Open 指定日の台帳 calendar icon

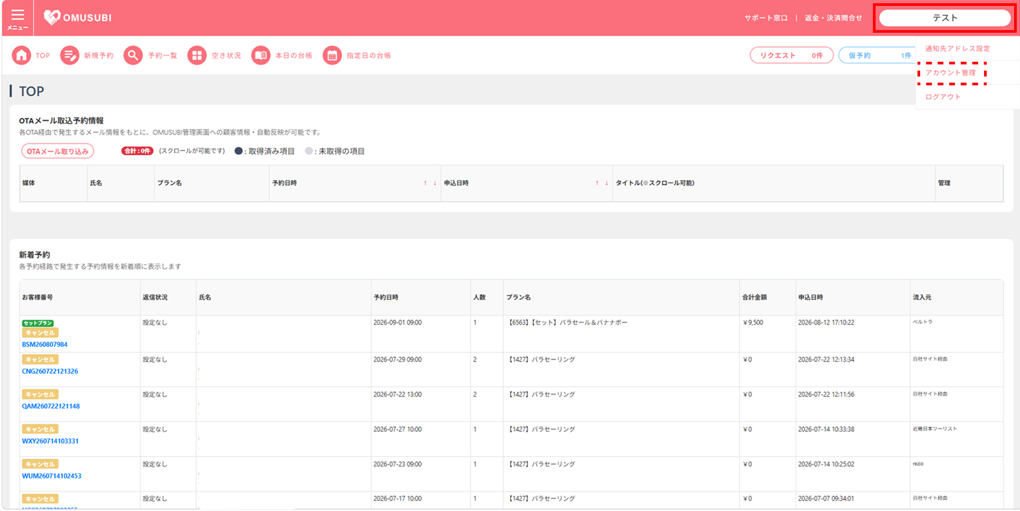332,55
